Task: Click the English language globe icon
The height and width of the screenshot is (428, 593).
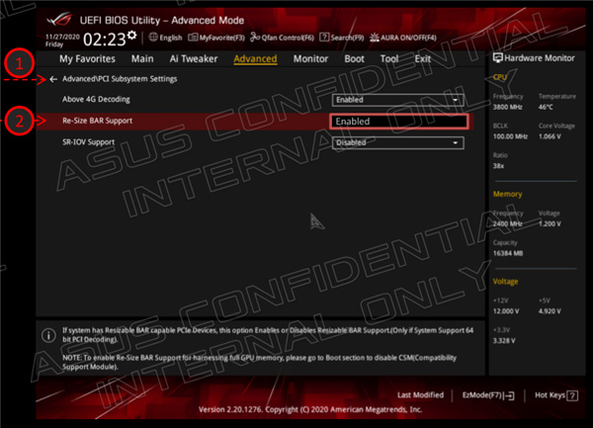Action: point(153,38)
